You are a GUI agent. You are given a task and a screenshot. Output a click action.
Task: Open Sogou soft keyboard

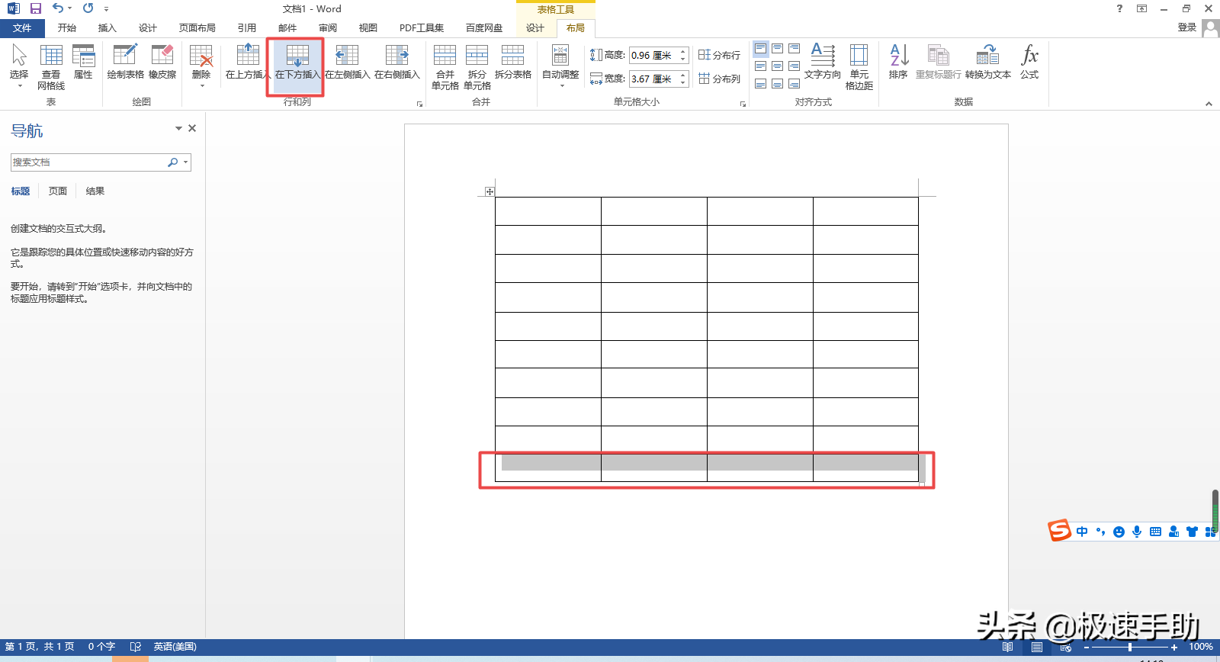[1155, 532]
